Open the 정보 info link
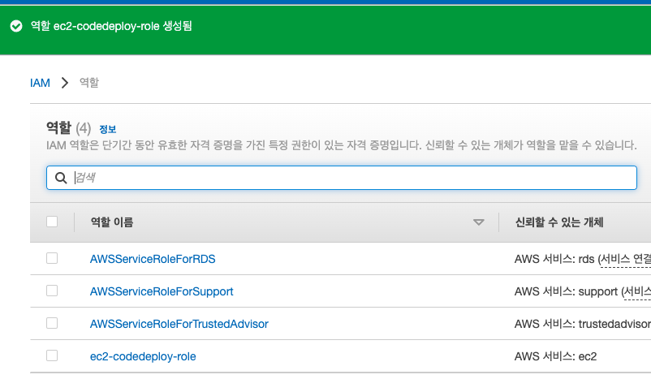651x392 pixels. [107, 129]
